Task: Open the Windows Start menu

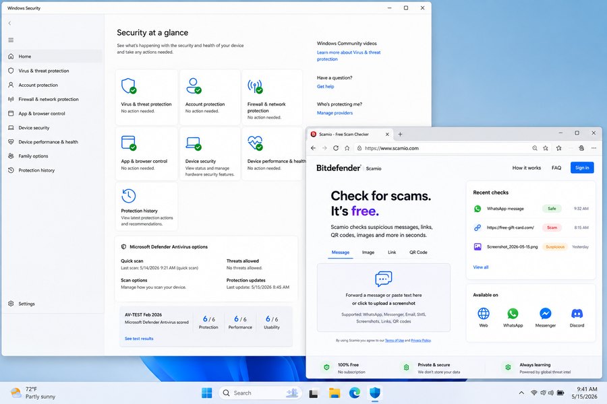Action: coord(207,393)
